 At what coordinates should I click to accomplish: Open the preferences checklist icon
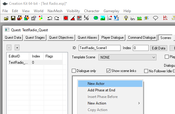coord(34,18)
